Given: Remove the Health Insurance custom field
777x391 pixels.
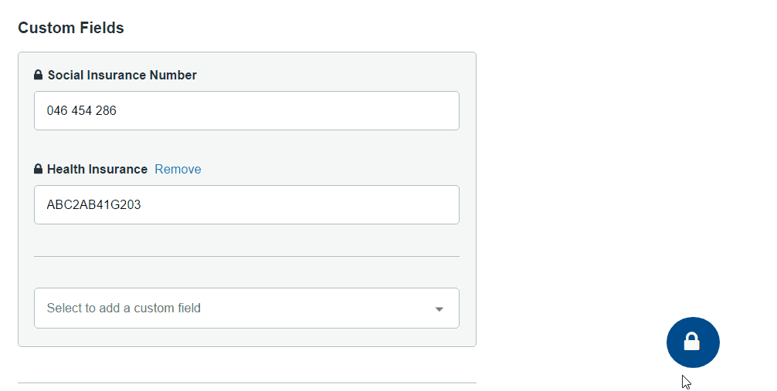Looking at the screenshot, I should (178, 169).
